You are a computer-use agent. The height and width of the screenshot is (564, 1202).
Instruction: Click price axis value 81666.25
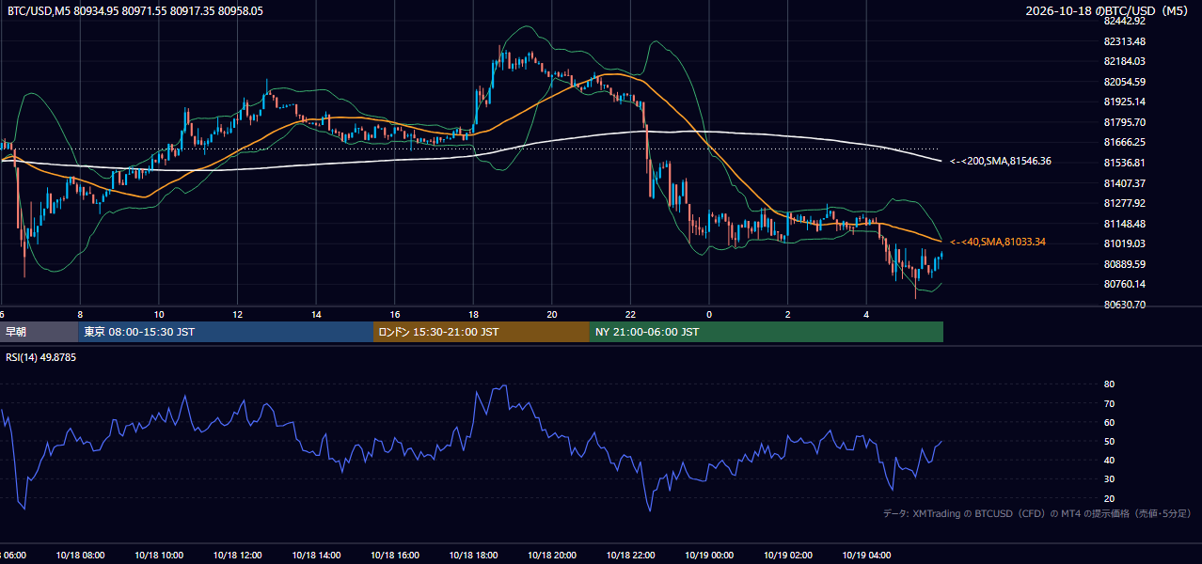1124,142
